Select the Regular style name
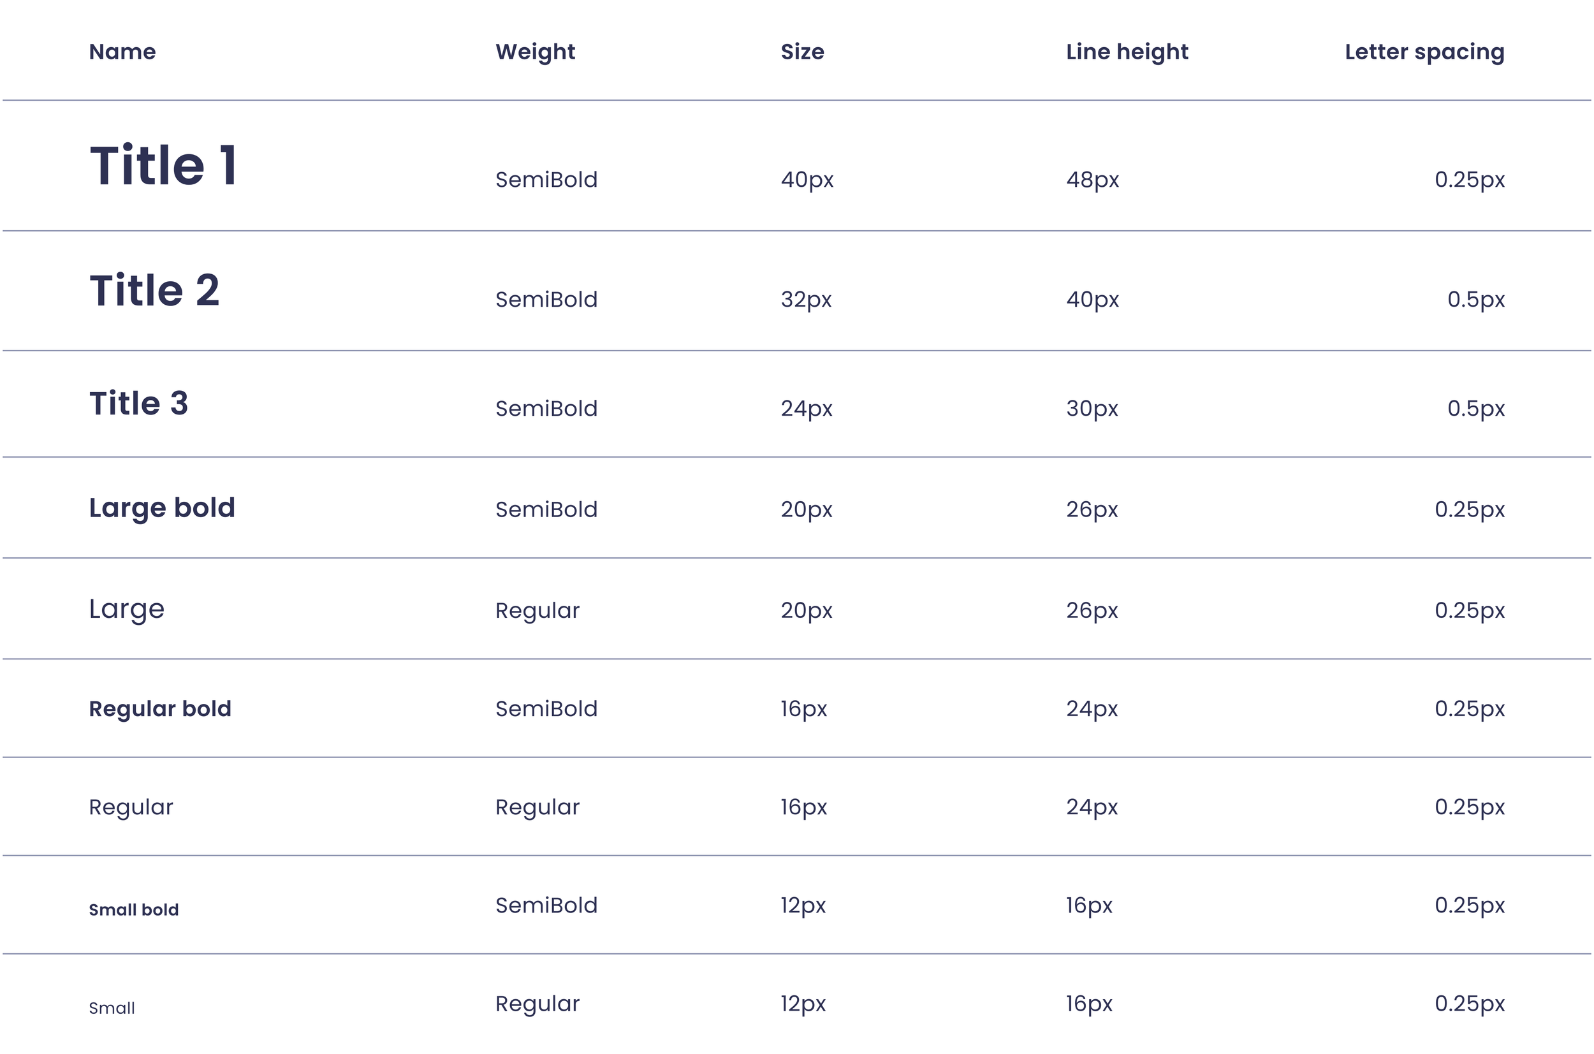 pyautogui.click(x=131, y=807)
